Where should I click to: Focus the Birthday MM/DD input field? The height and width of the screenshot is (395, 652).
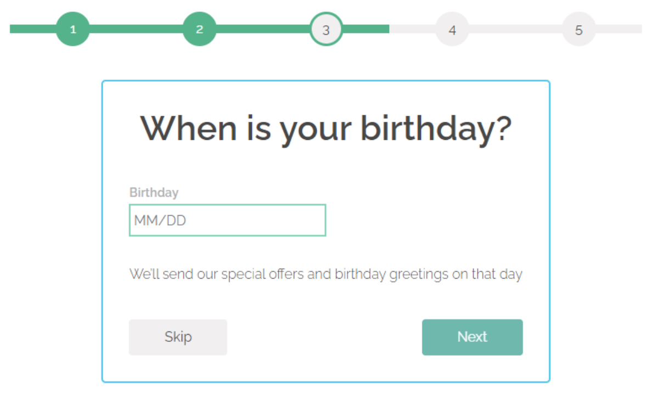click(227, 221)
